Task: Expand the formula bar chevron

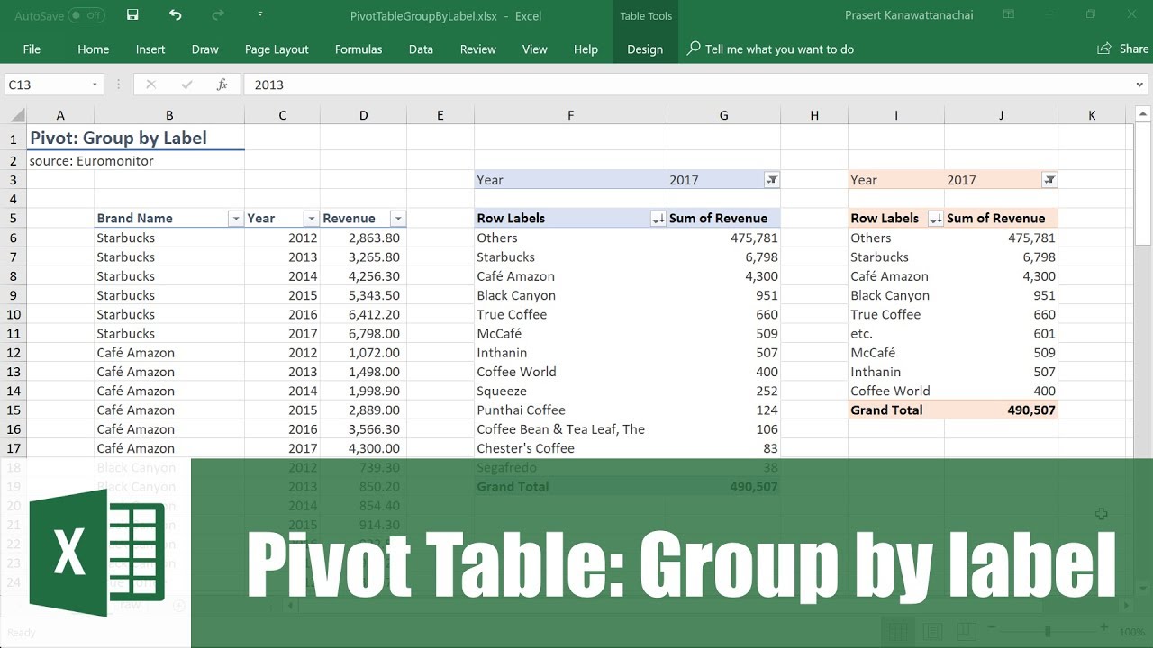Action: click(1139, 85)
